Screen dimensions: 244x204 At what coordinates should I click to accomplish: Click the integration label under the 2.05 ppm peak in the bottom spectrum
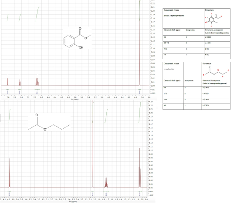[93, 194]
